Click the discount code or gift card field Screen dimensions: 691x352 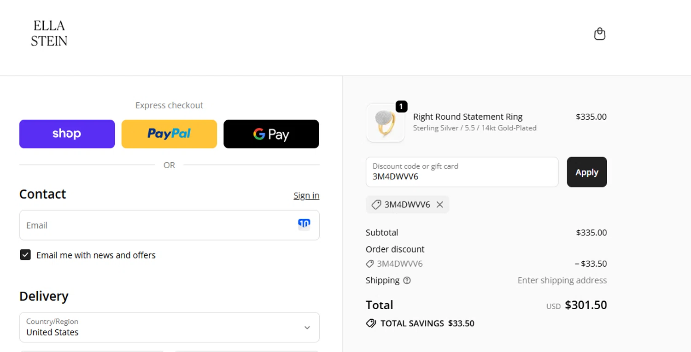(462, 172)
